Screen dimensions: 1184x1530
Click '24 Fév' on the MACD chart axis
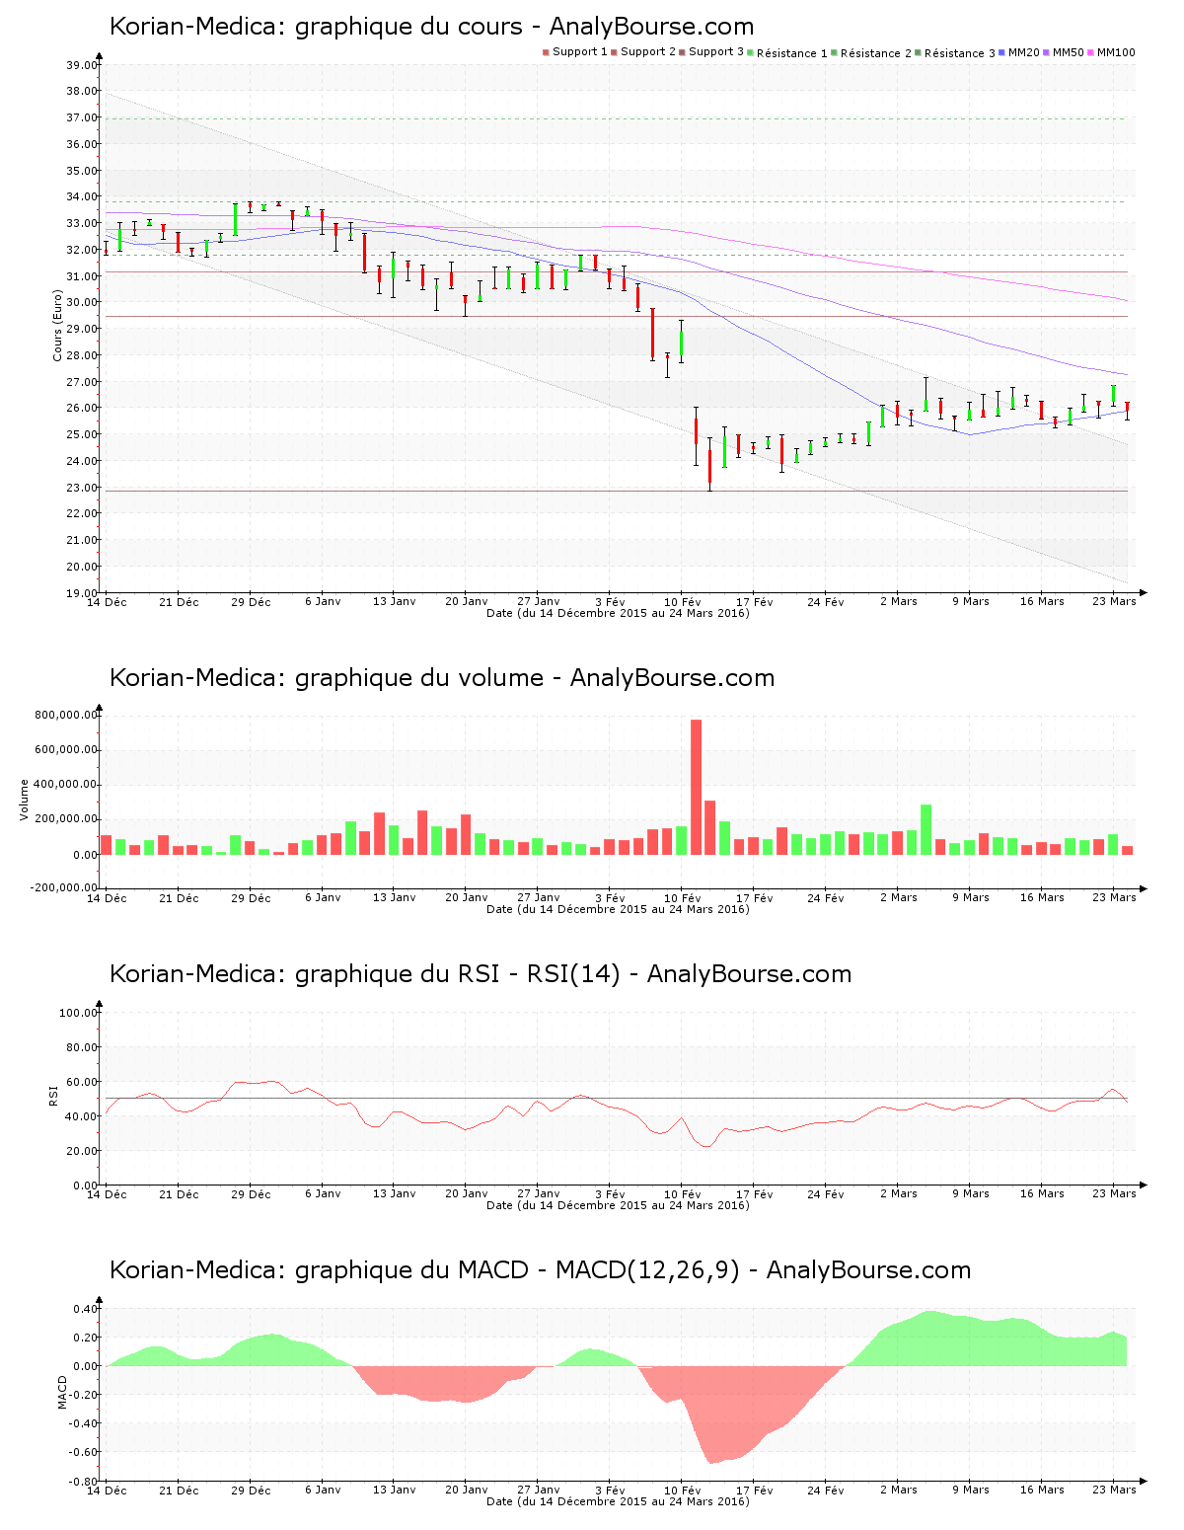click(x=826, y=1491)
